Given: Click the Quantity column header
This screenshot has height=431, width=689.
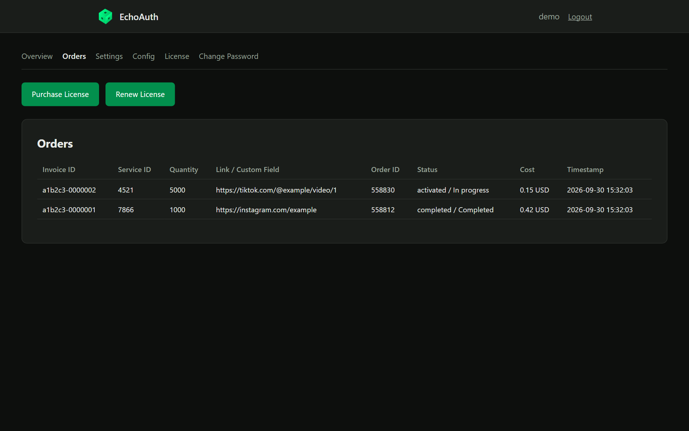Looking at the screenshot, I should (x=184, y=170).
